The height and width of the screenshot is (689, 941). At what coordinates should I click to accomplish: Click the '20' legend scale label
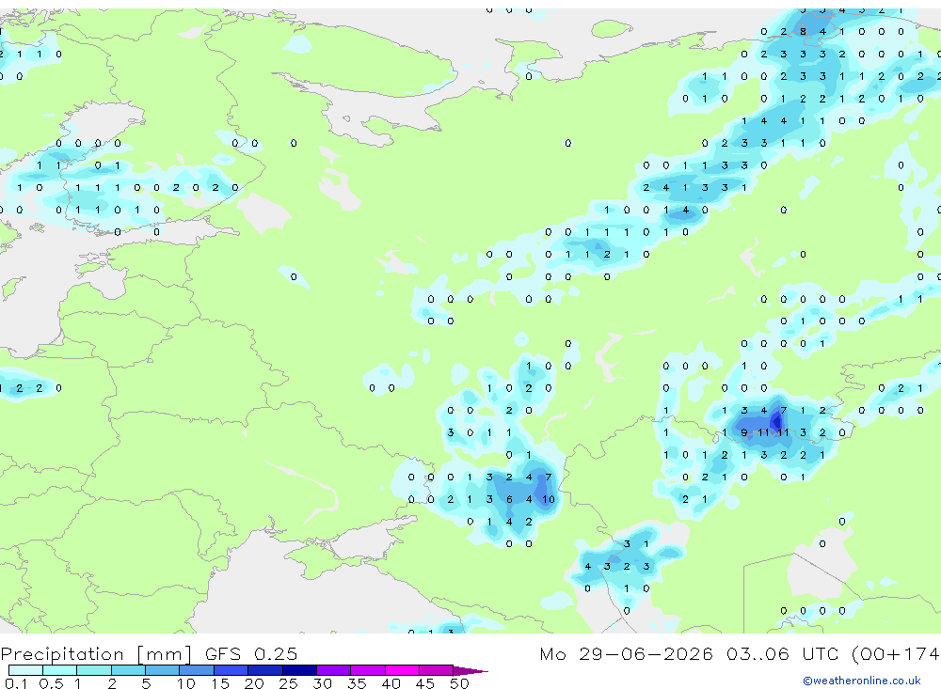click(254, 683)
